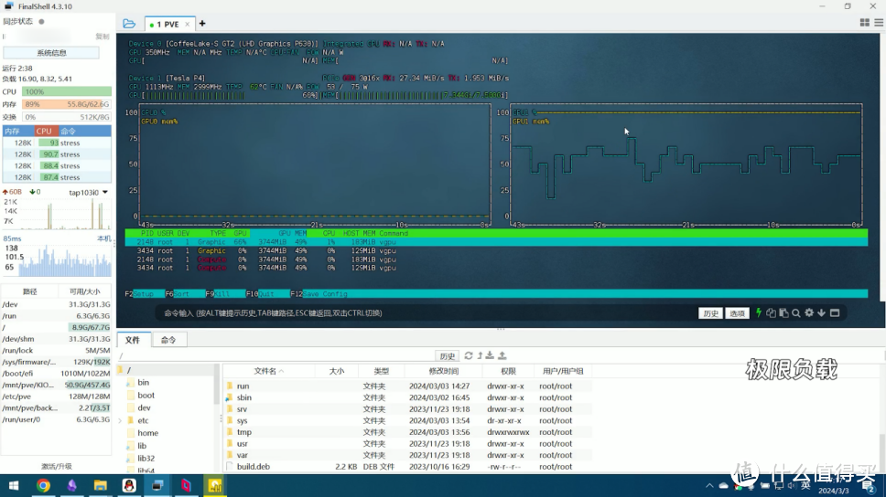Open Google Chrome from the taskbar
The width and height of the screenshot is (886, 497).
click(43, 486)
